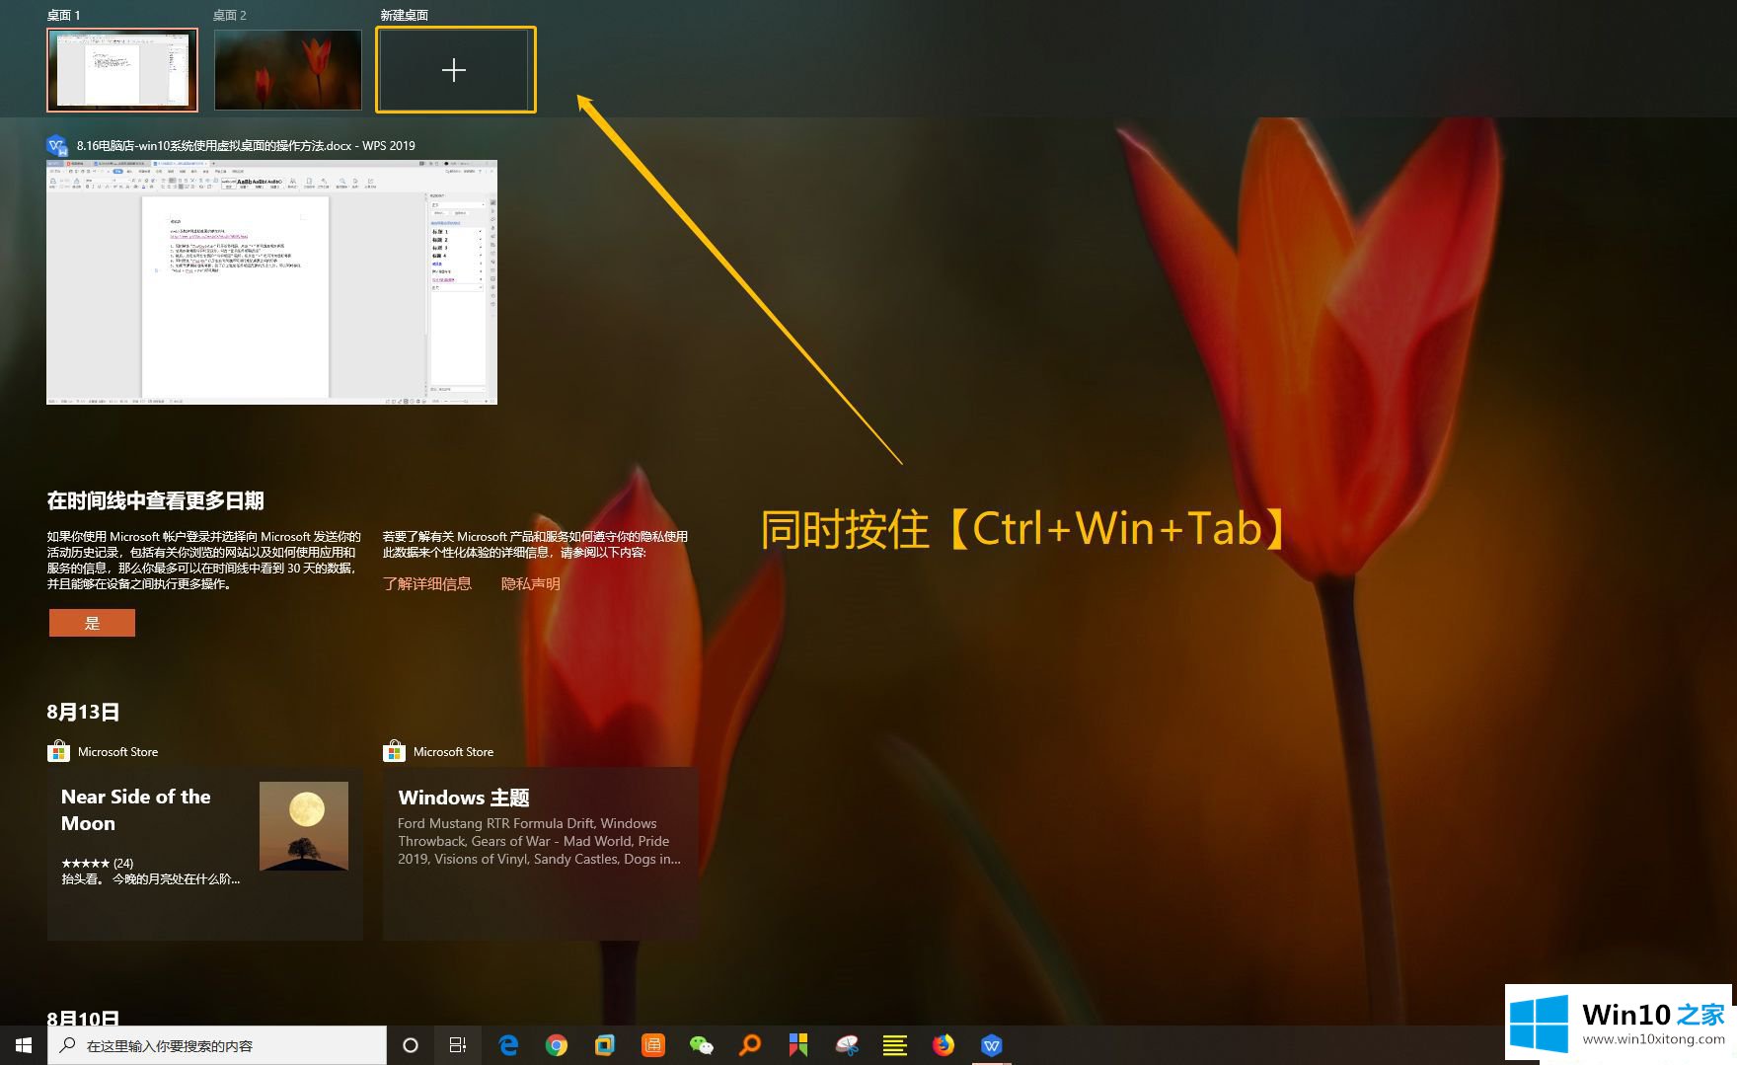Open Microsoft Edge from the taskbar

(508, 1045)
